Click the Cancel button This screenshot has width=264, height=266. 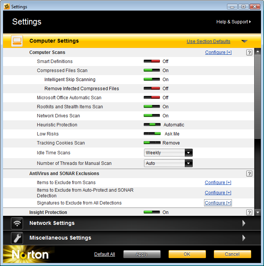pyautogui.click(x=232, y=254)
